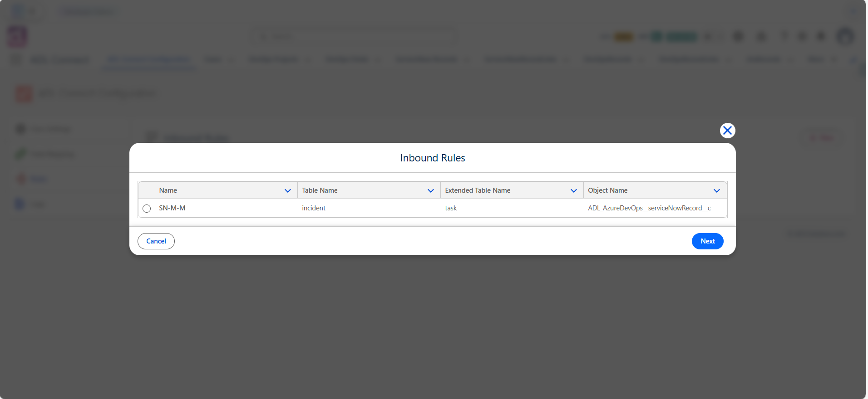Proceed with the Next button
Screen dimensions: 868x399
coord(708,241)
